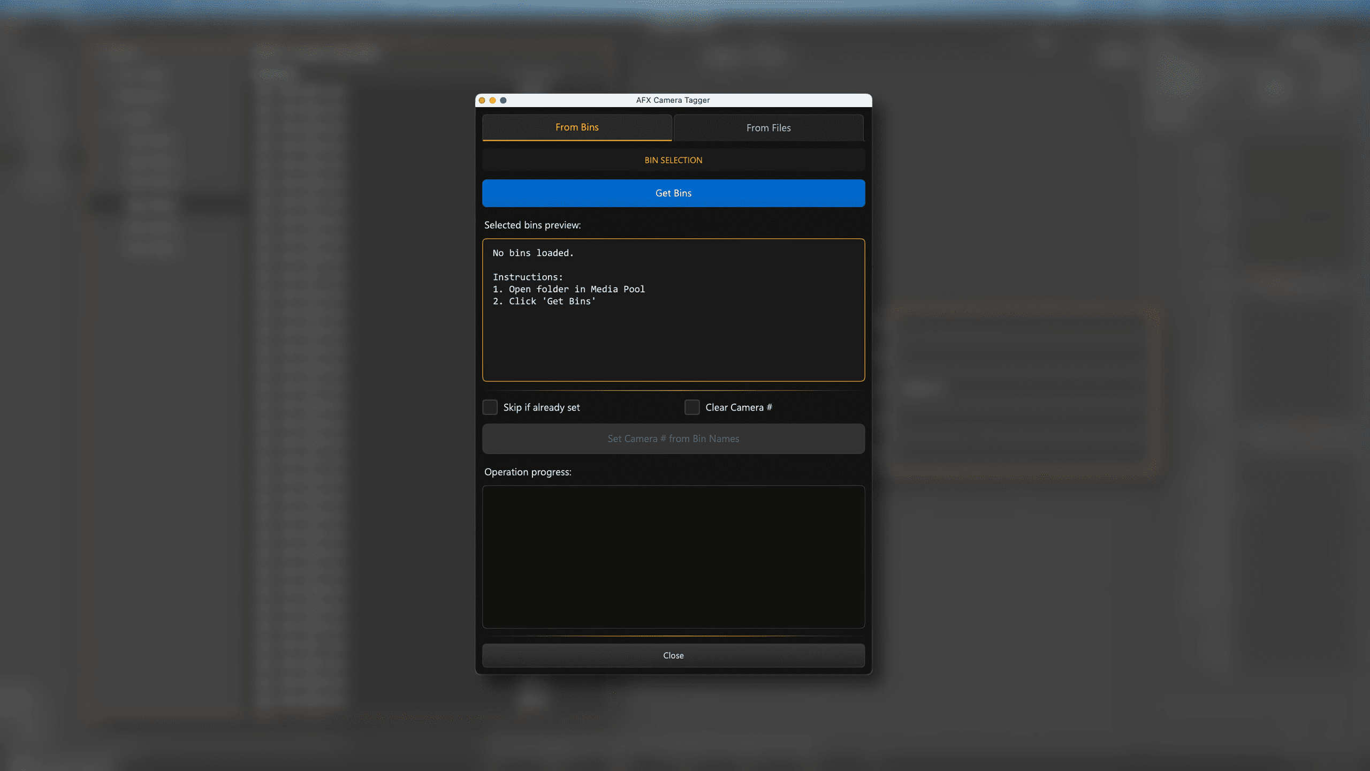Click the 'Operation progress:' label
Screen dimensions: 1370x771
tap(528, 472)
